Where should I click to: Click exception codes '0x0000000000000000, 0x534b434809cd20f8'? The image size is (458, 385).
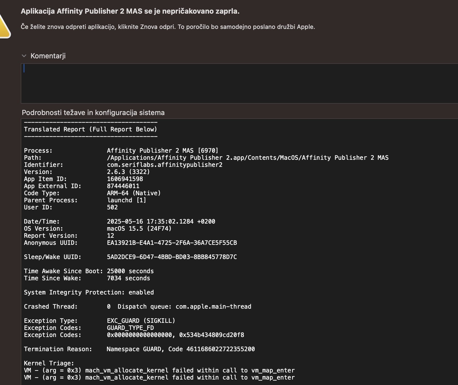[x=175, y=335]
